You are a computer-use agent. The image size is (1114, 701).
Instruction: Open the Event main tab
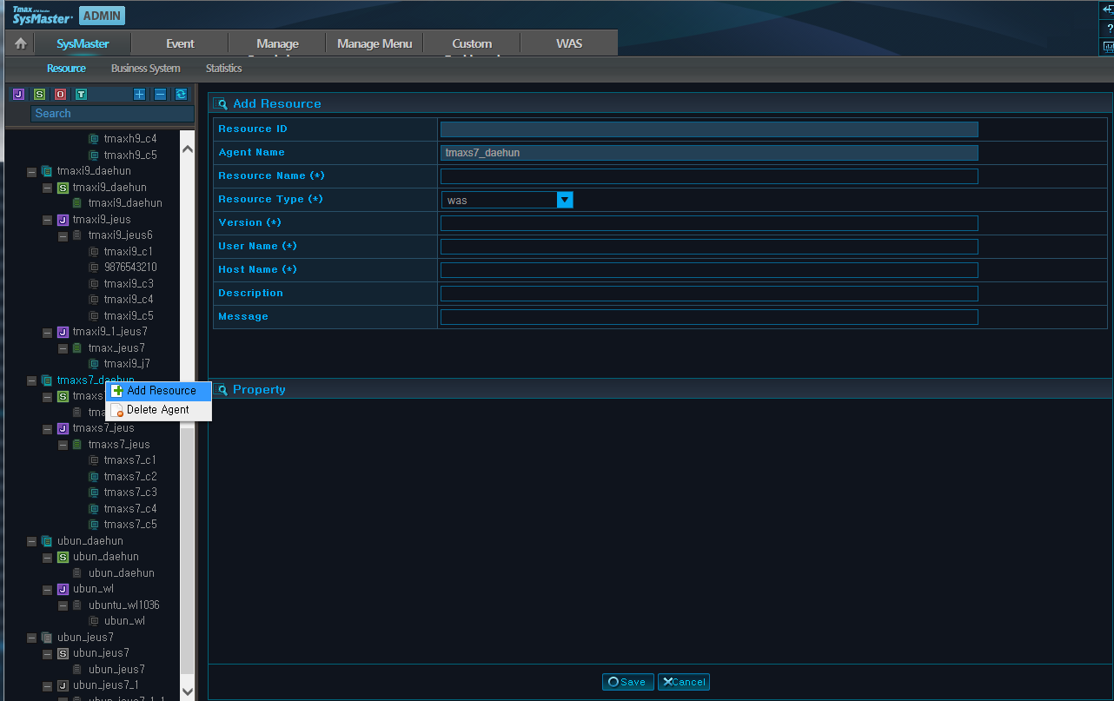(180, 43)
